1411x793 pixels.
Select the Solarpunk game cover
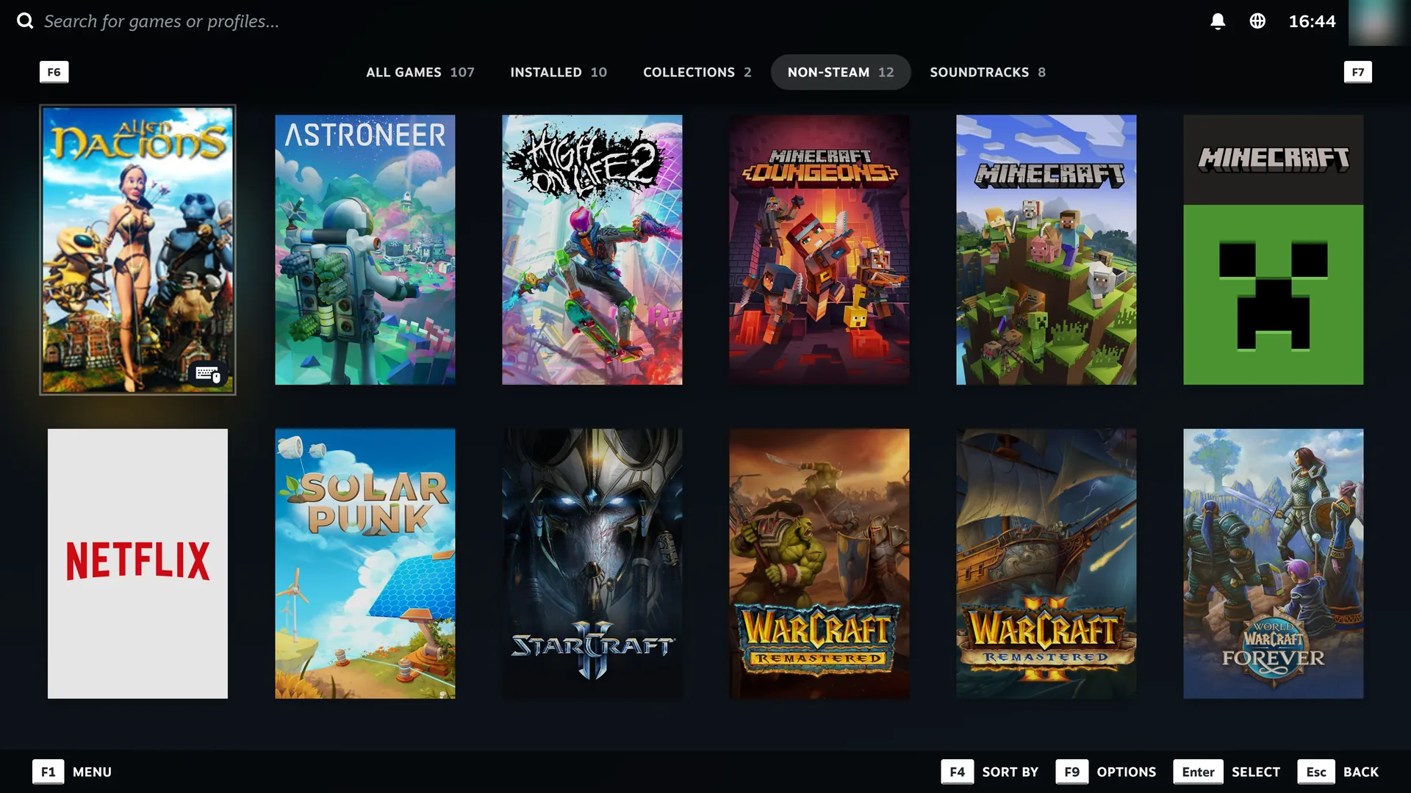click(365, 564)
